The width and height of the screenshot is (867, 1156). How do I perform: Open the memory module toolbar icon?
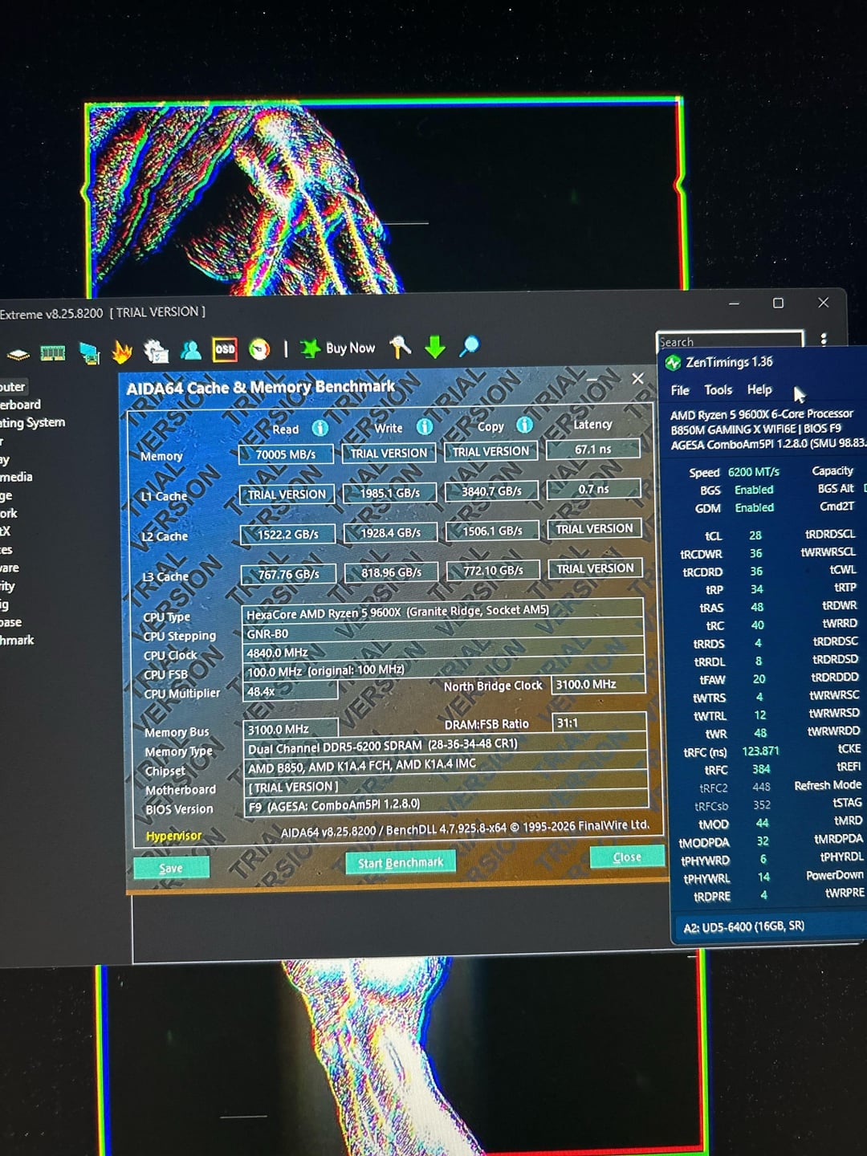coord(53,352)
